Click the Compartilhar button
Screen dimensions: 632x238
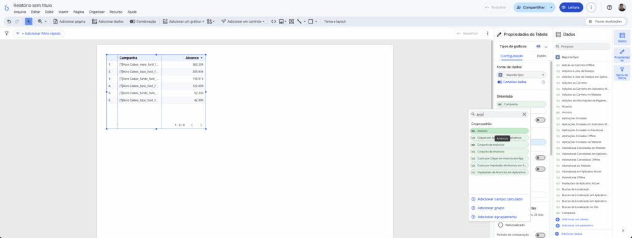click(x=531, y=7)
